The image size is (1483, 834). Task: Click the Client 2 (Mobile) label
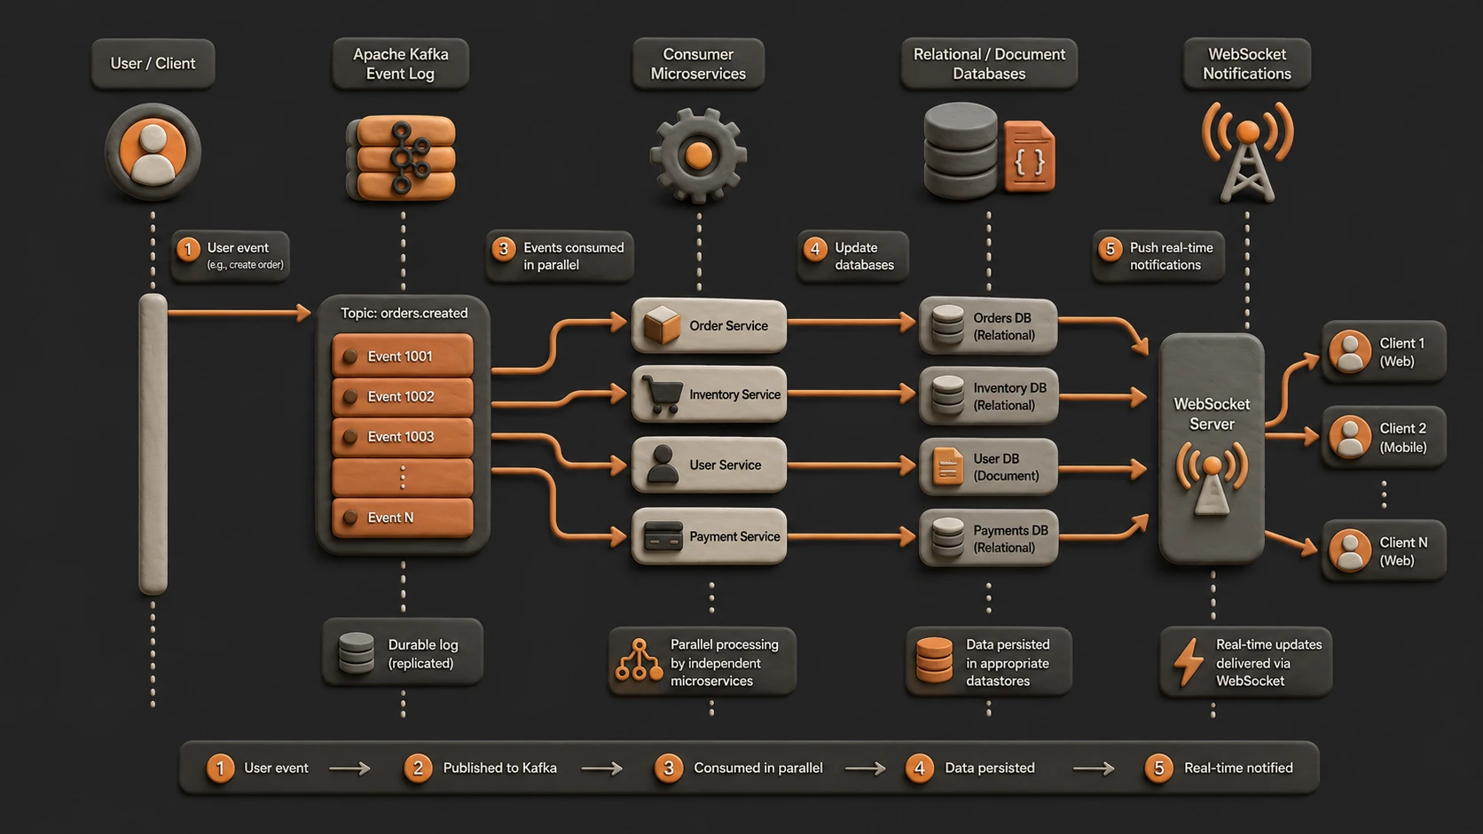[x=1403, y=438]
